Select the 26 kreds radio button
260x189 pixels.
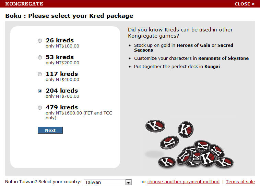coord(40,41)
